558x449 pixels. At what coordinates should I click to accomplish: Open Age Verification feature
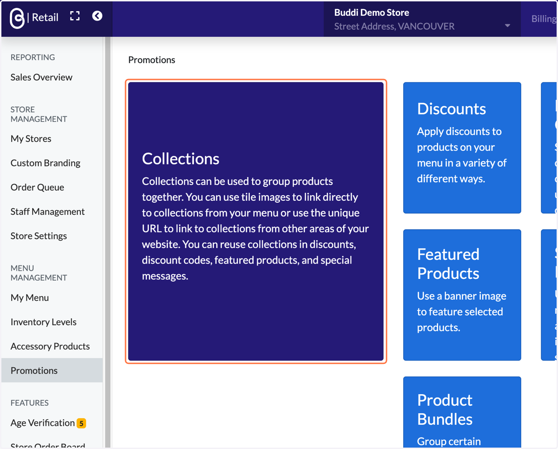[x=43, y=423]
